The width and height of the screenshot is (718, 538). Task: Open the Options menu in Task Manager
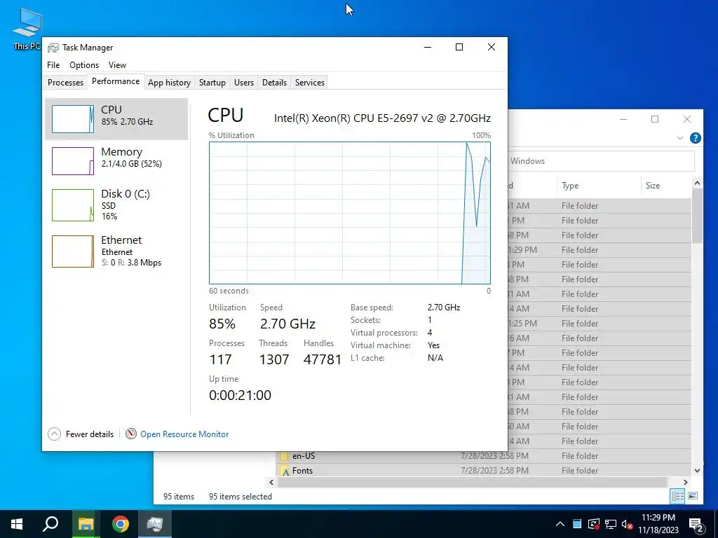click(84, 65)
